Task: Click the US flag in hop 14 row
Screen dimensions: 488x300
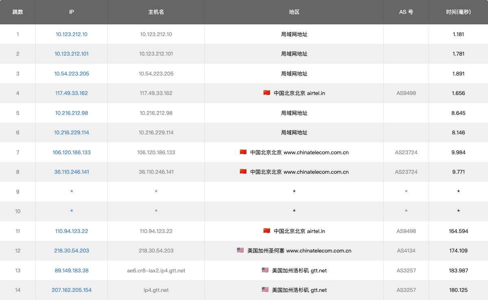Action: [x=265, y=290]
